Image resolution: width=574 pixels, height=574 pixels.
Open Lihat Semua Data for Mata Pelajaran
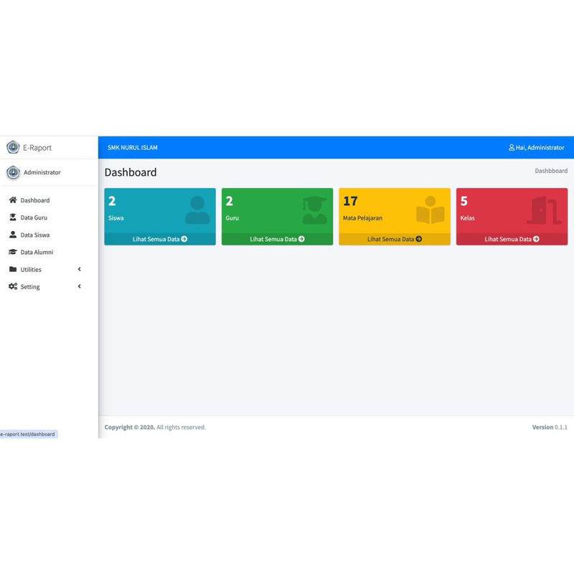pyautogui.click(x=395, y=239)
